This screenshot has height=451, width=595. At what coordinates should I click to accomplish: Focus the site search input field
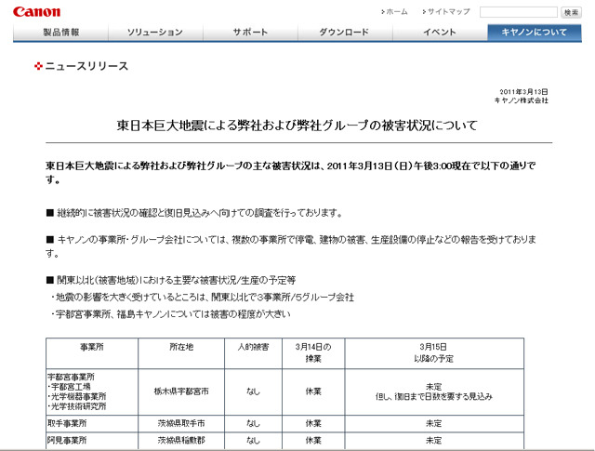click(519, 12)
